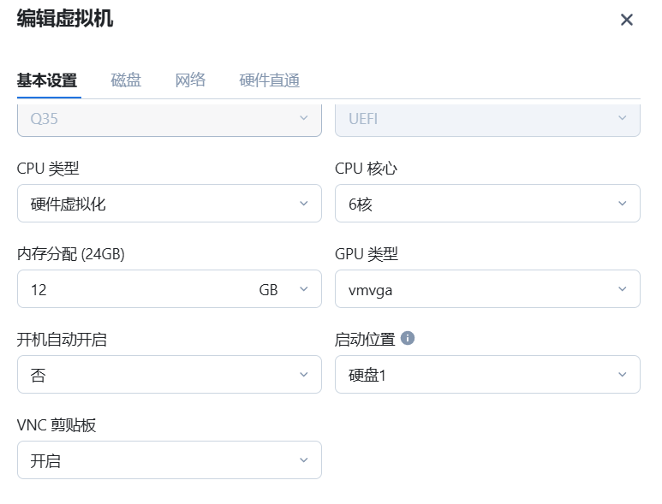Viewport: 662px width, 504px height.
Task: Select the 基本设置 tab
Action: pyautogui.click(x=47, y=80)
